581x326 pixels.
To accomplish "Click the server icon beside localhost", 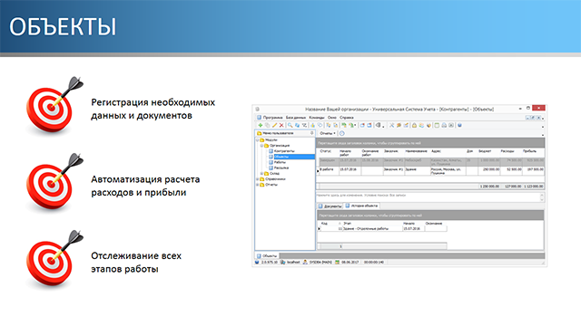I will (282, 262).
